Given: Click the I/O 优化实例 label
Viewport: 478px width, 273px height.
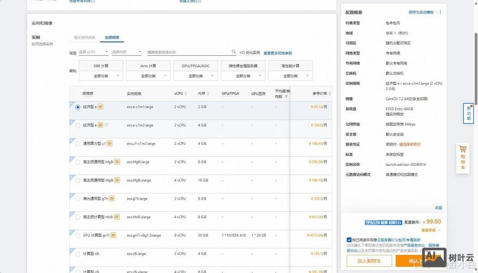Looking at the screenshot, I should pyautogui.click(x=250, y=53).
